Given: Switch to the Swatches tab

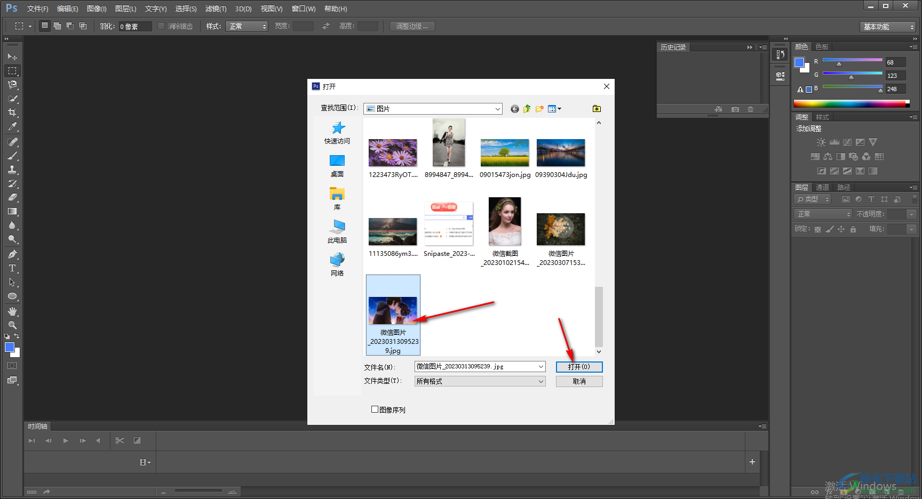Looking at the screenshot, I should (x=822, y=47).
